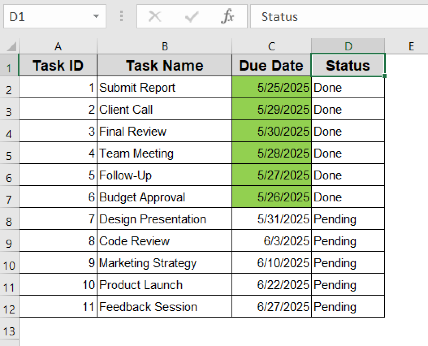Select column A header
The width and height of the screenshot is (428, 346).
(x=58, y=46)
